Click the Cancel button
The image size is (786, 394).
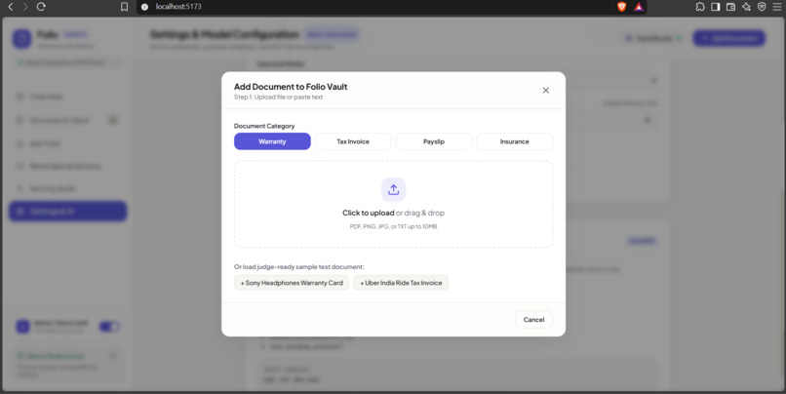[x=533, y=319]
